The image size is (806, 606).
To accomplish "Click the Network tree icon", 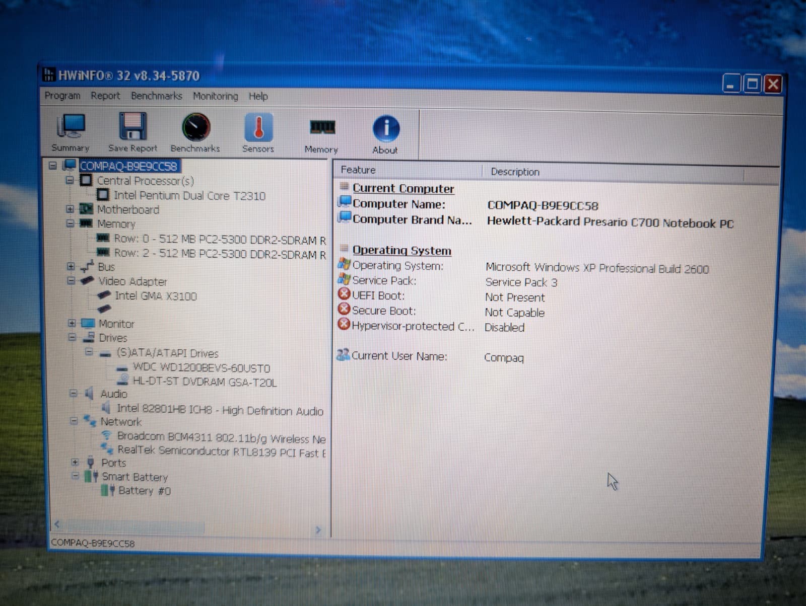I will coord(90,420).
